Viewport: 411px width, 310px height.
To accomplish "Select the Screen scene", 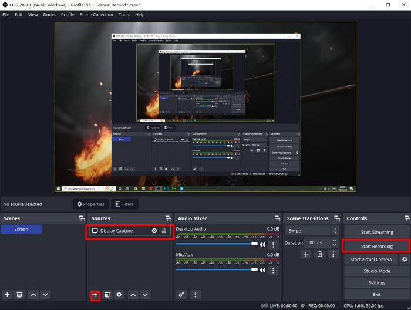I will [x=21, y=230].
